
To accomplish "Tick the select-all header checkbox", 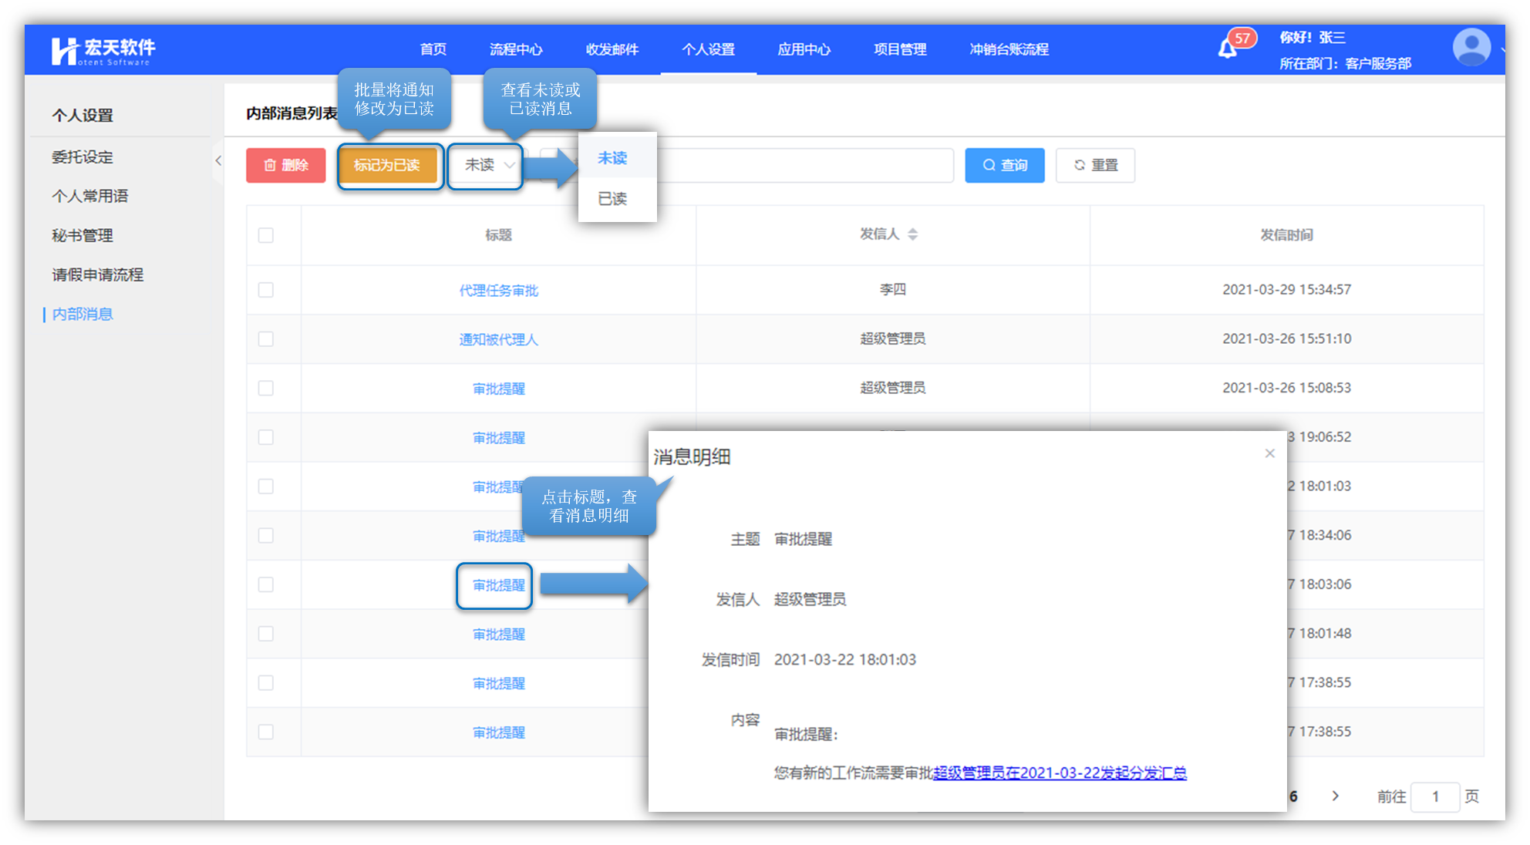I will 266,235.
